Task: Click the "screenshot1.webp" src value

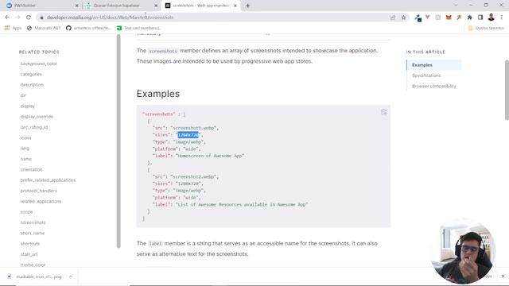Action: tap(194, 128)
